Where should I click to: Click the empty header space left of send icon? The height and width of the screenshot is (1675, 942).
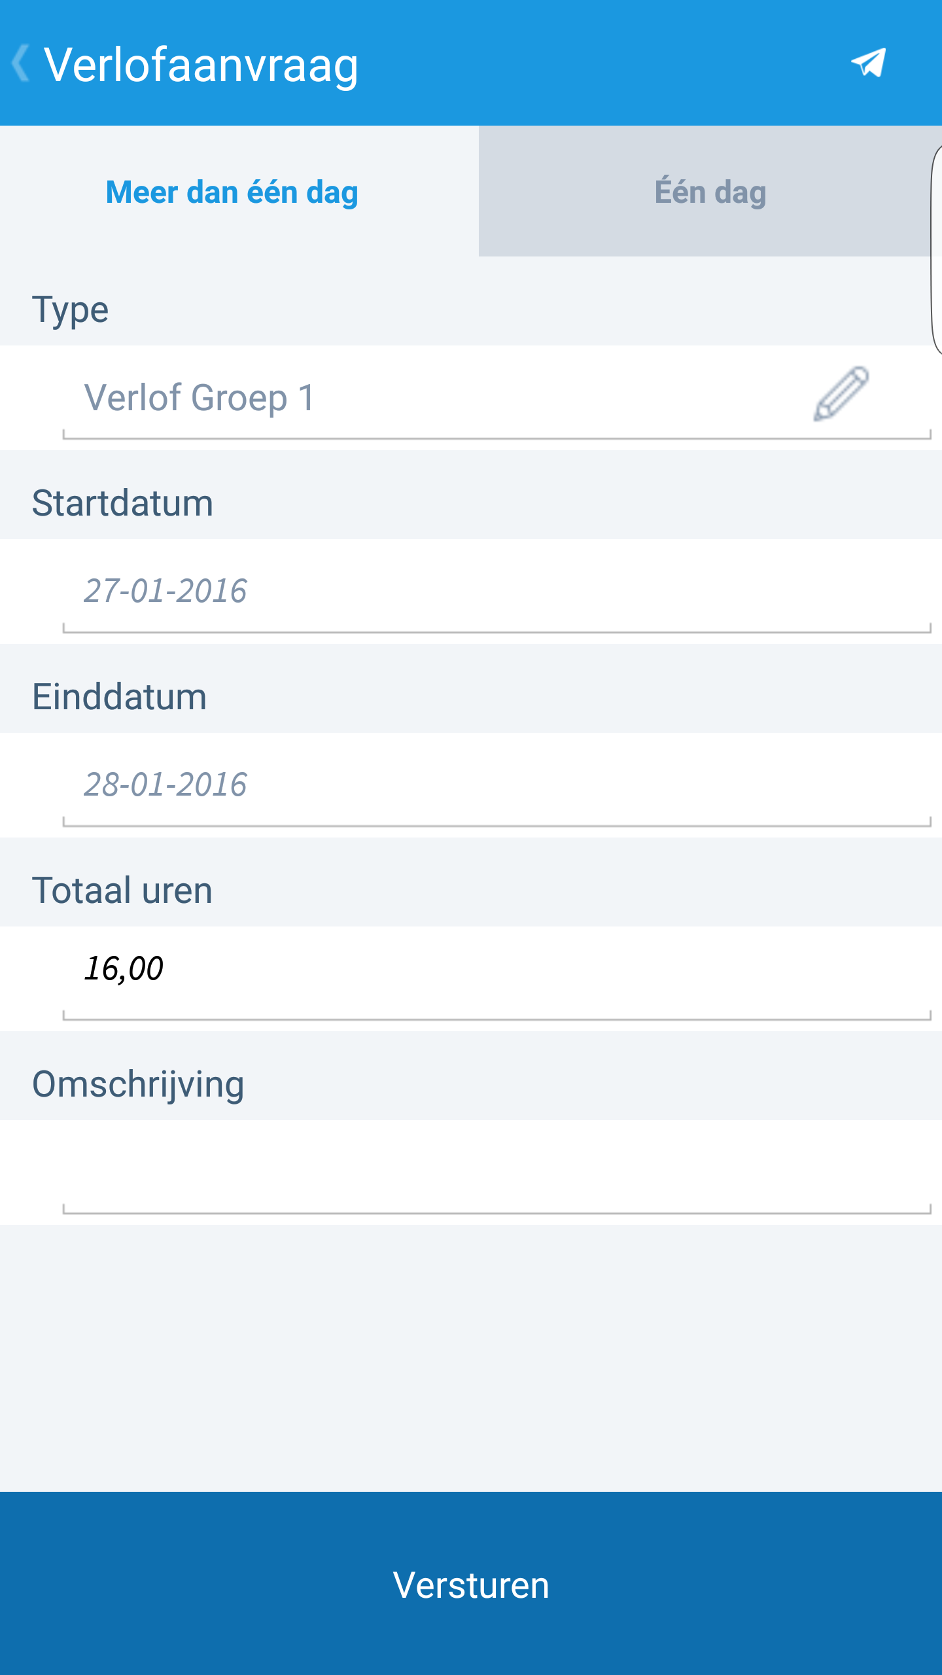point(602,63)
